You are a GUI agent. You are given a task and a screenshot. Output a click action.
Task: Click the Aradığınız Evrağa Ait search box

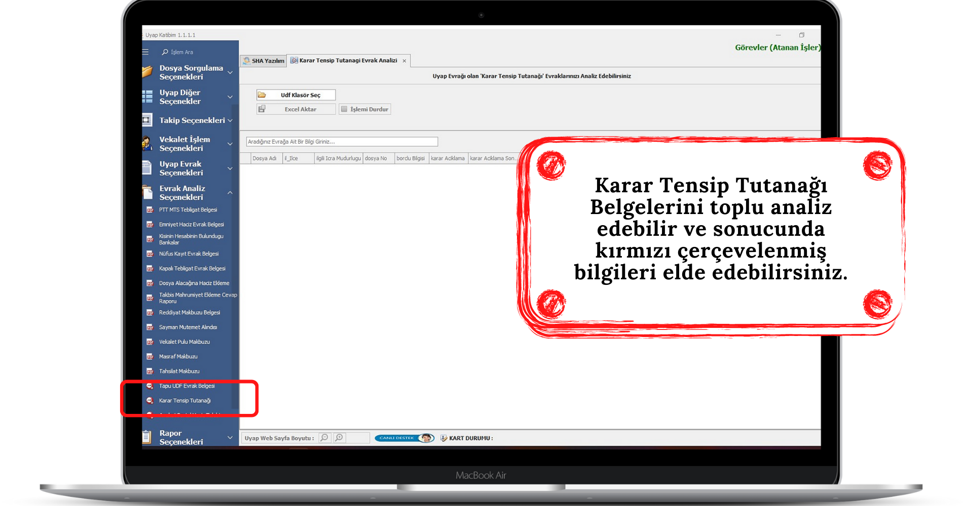[342, 142]
